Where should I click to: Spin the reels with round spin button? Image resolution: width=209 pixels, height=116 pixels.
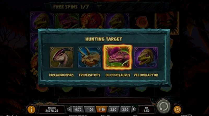click(x=164, y=107)
